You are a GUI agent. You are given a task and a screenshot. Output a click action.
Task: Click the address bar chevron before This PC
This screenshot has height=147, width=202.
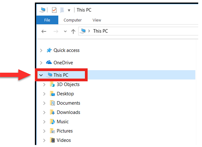coord(89,31)
